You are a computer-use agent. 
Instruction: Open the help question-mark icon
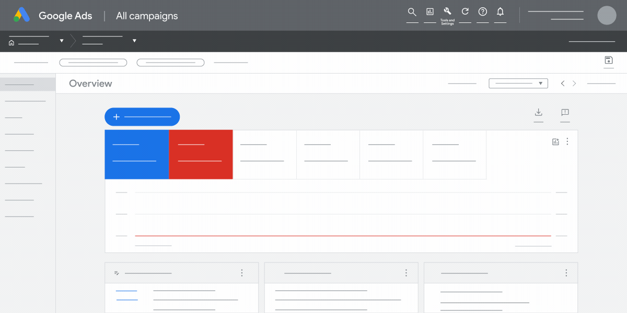(483, 11)
